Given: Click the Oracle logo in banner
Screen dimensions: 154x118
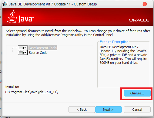Looking at the screenshot, I should point(139,20).
